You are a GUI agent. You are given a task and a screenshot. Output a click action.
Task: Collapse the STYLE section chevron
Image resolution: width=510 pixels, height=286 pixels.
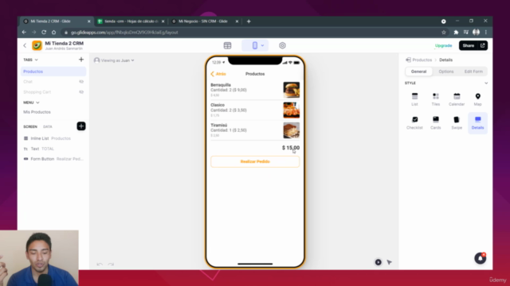[x=486, y=83]
